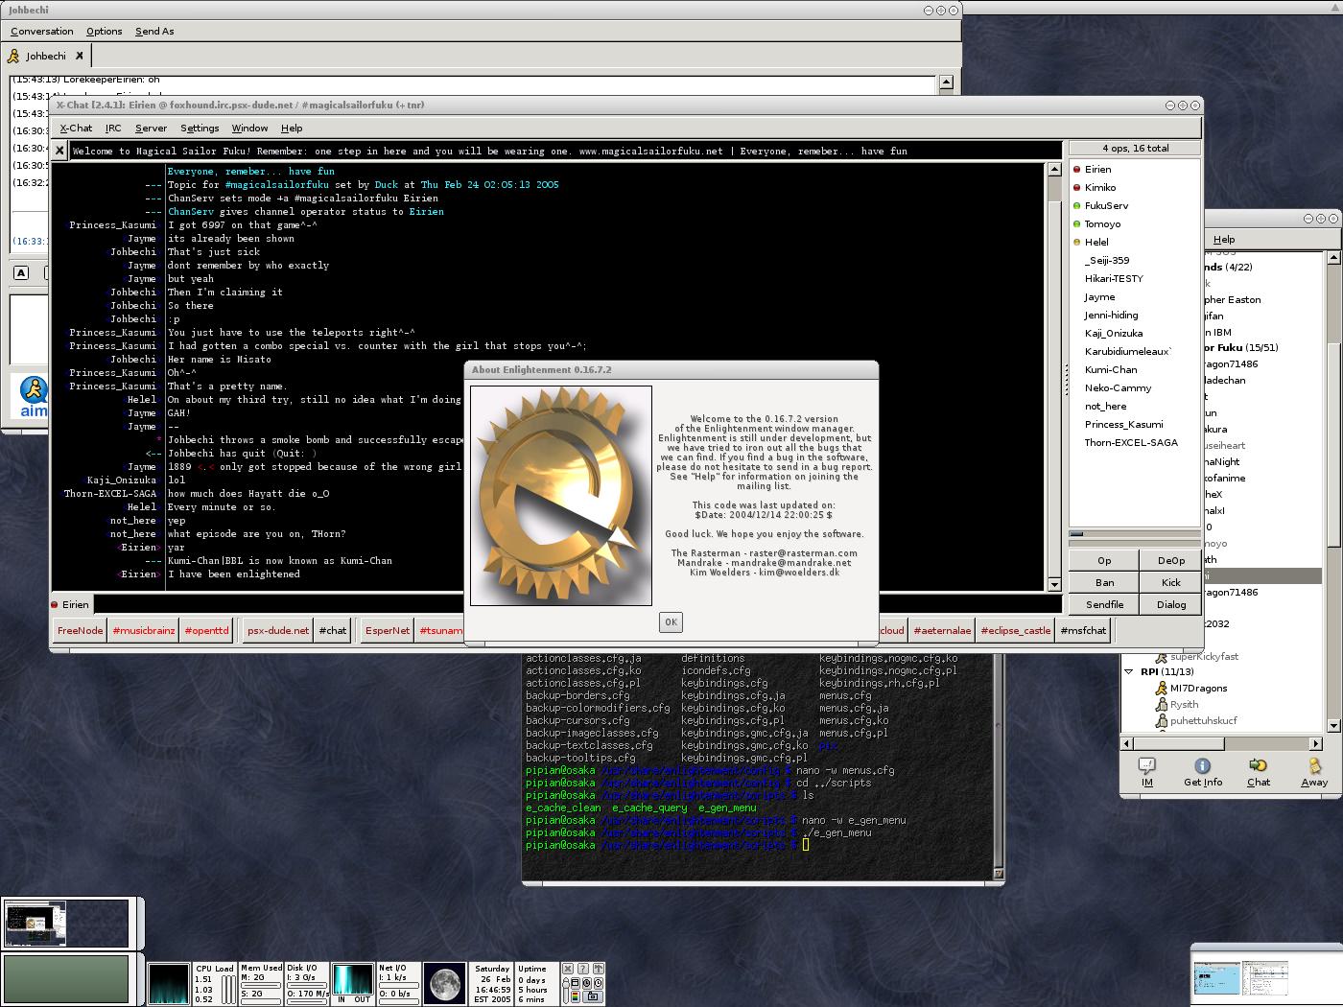This screenshot has height=1007, width=1343.
Task: Open the X-Chat menu
Action: [x=76, y=128]
